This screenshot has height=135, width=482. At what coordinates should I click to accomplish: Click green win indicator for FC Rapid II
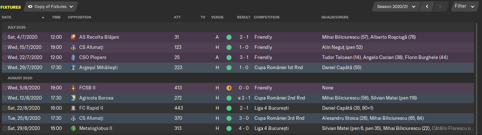(x=229, y=108)
